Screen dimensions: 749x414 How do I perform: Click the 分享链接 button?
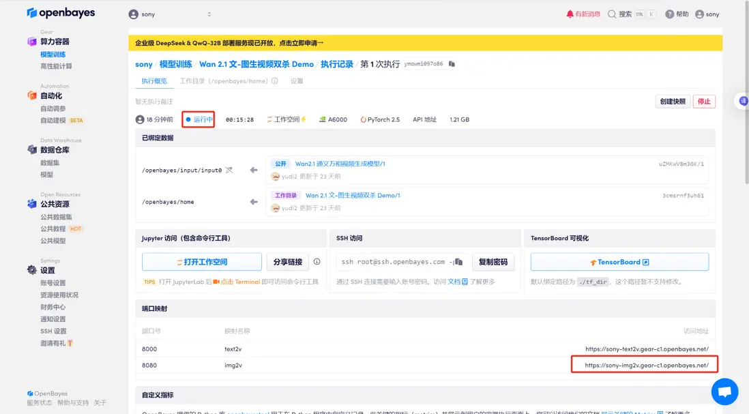[x=288, y=262]
